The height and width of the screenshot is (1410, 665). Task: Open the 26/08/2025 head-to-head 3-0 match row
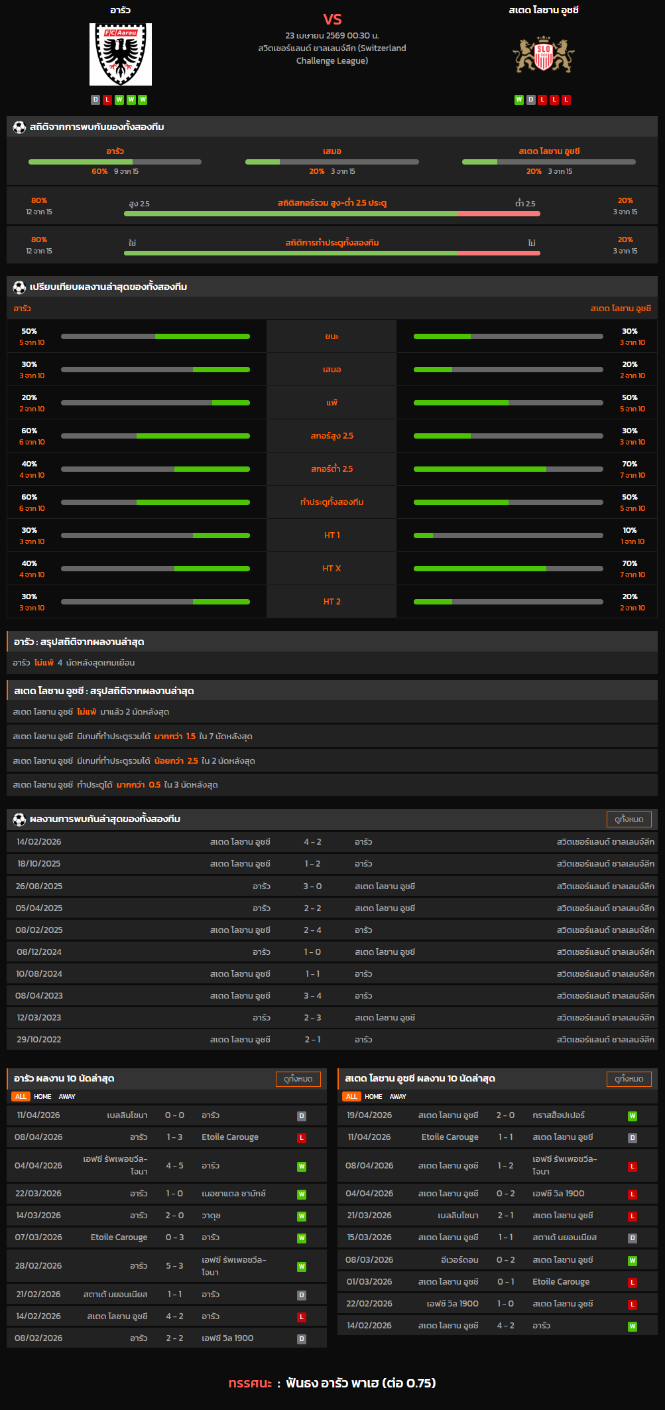332,886
